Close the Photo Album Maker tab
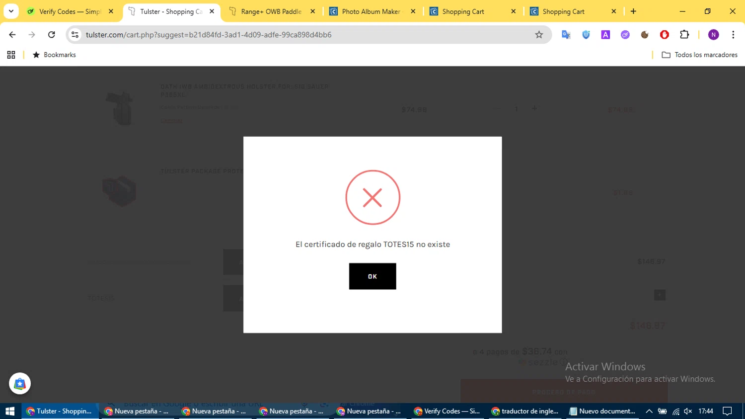The image size is (745, 419). point(413,11)
